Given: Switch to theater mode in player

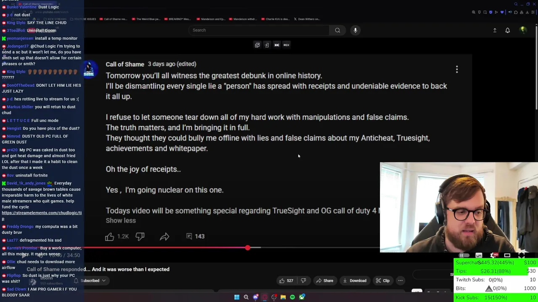Looking at the screenshot, I should (507, 255).
